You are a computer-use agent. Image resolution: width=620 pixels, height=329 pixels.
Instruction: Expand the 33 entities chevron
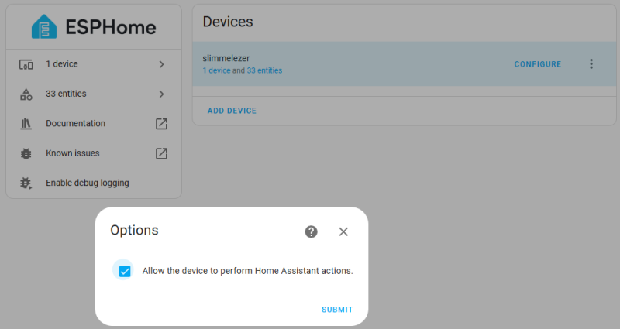click(161, 94)
